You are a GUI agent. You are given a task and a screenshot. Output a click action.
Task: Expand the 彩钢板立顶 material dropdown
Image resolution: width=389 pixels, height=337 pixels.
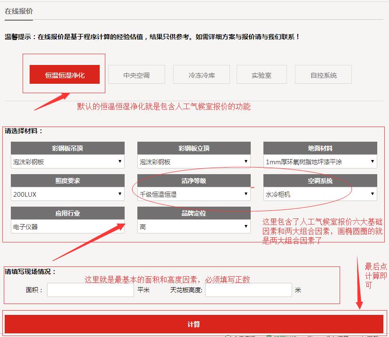(x=193, y=160)
